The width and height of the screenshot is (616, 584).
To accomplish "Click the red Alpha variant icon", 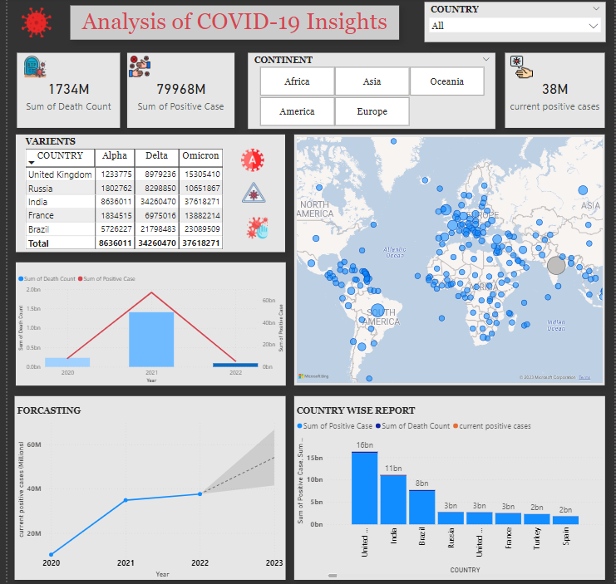I will point(253,159).
